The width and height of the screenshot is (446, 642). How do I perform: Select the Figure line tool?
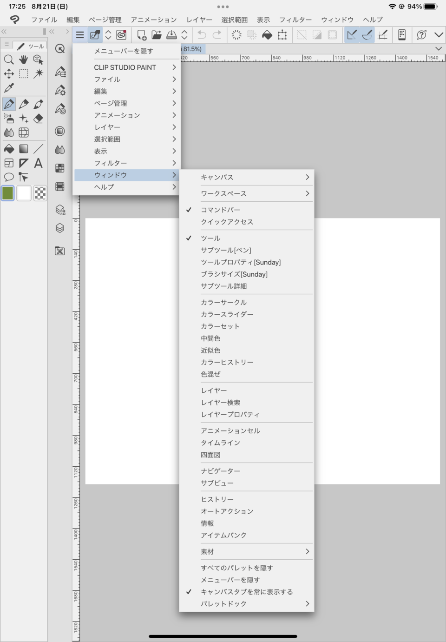click(39, 149)
